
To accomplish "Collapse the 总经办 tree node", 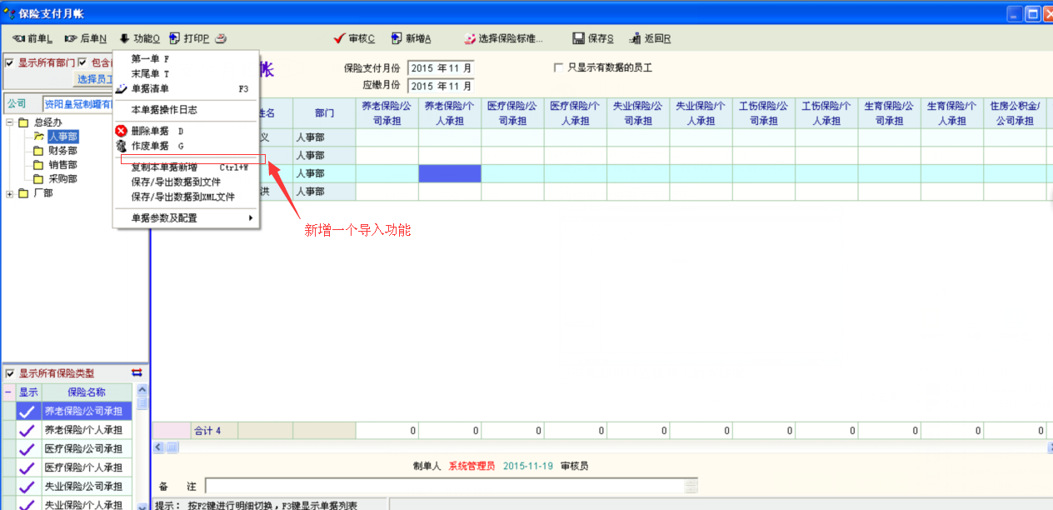I will pyautogui.click(x=10, y=122).
